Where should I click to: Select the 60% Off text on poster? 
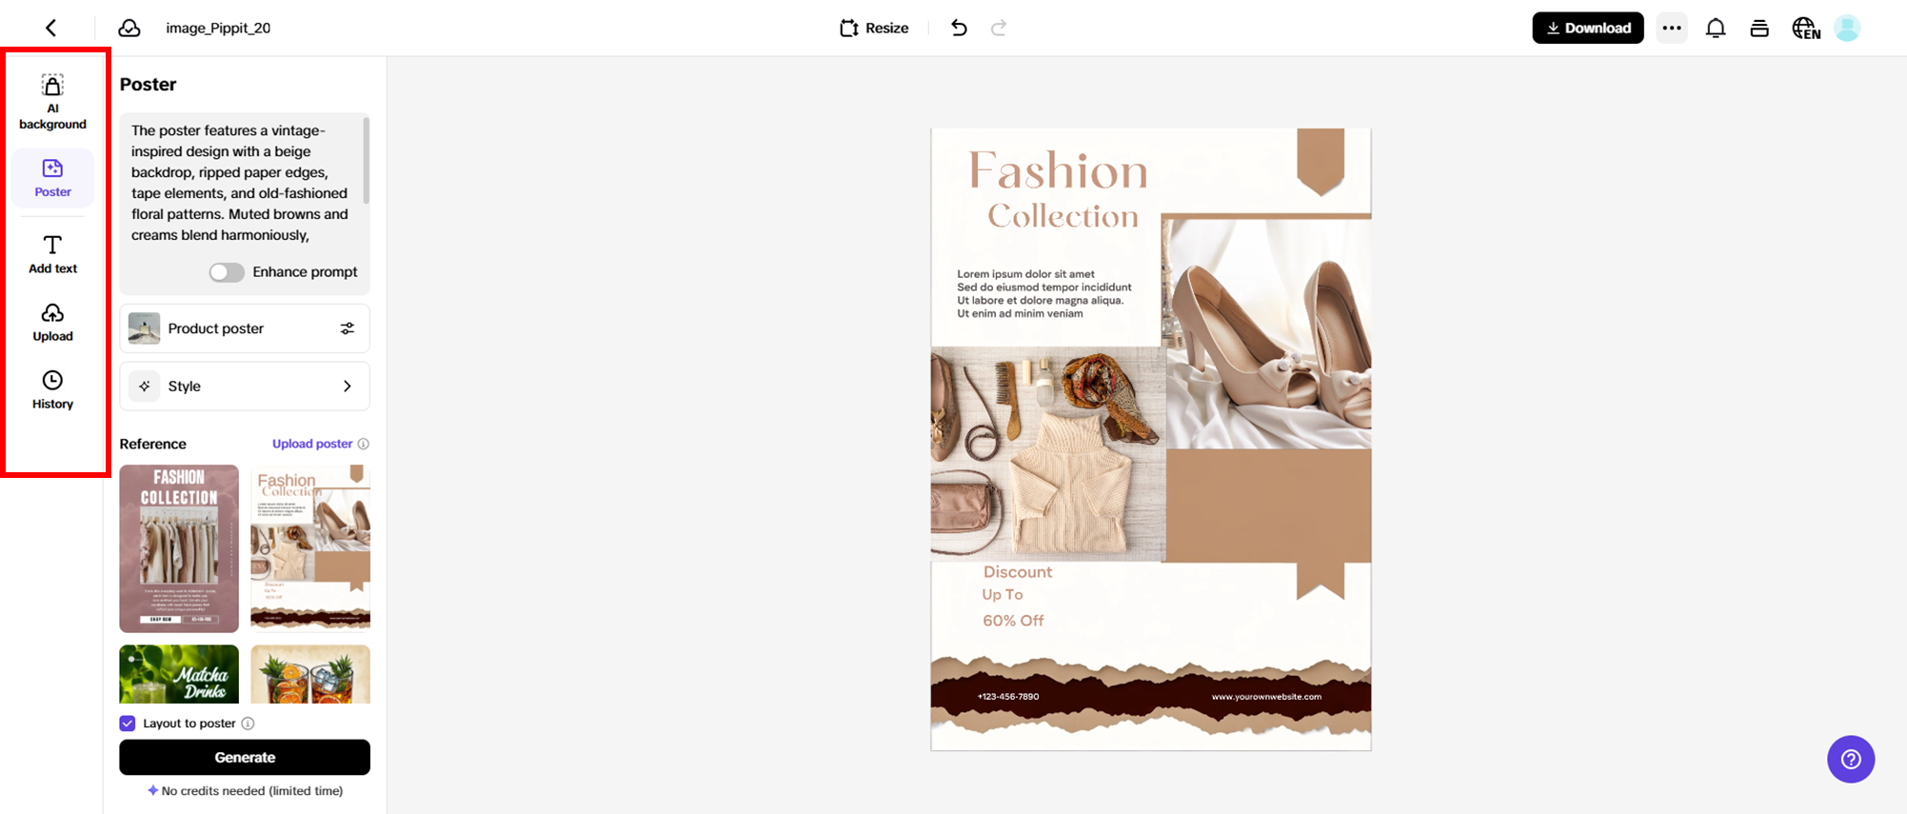(x=1013, y=621)
